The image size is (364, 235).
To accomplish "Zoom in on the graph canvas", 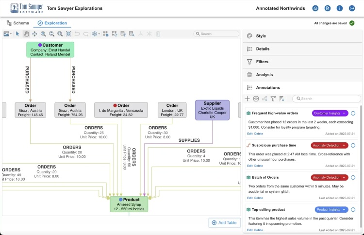I will [x=43, y=34].
